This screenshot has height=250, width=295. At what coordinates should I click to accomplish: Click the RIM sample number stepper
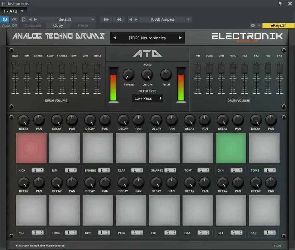[71, 170]
